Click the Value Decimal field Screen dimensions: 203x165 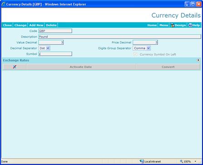(x=51, y=43)
